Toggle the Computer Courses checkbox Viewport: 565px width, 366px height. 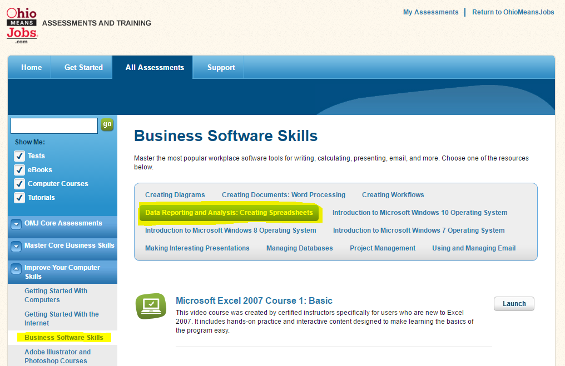(19, 183)
